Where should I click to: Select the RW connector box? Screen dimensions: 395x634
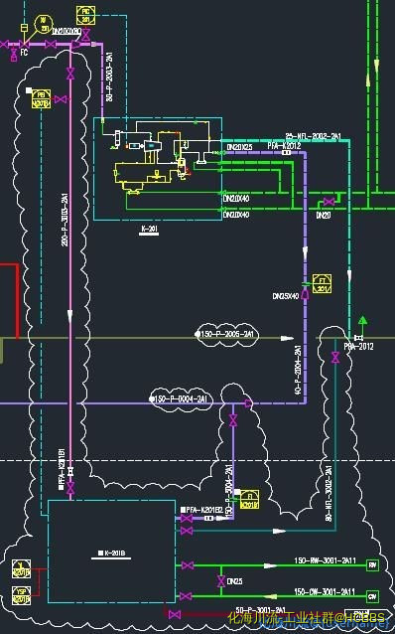(x=372, y=565)
